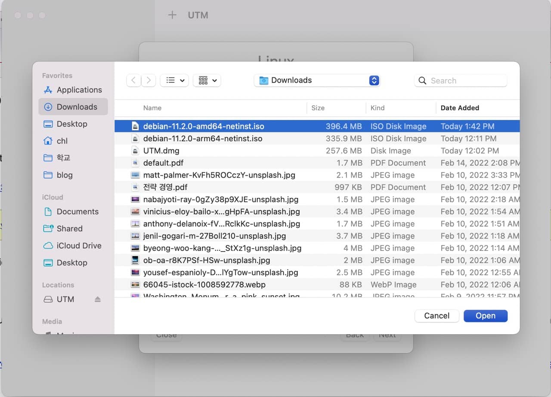Click the UTM.dmg disk image icon
The height and width of the screenshot is (397, 551).
[x=135, y=151]
